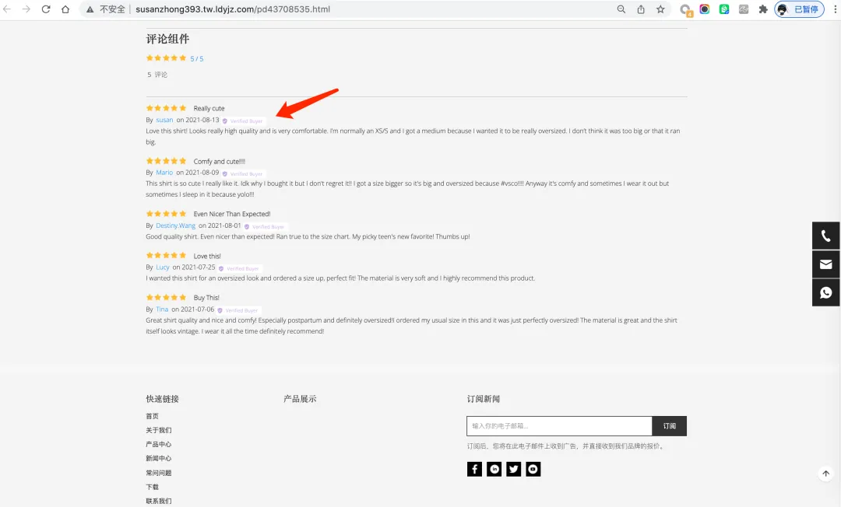Screen dimensions: 841x507
Task: Focus the email subscription input field
Action: tap(559, 426)
